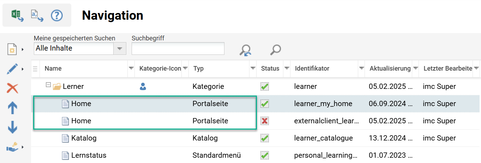Toggle red X status of externalclient Home
Image resolution: width=481 pixels, height=163 pixels.
pyautogui.click(x=265, y=121)
